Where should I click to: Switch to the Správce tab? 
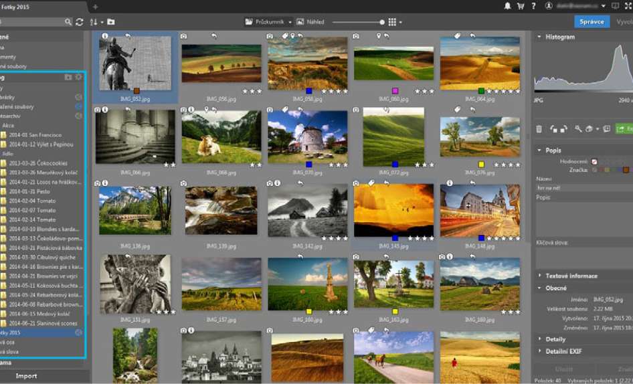592,22
